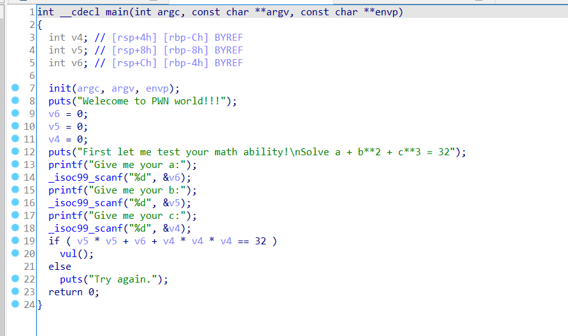Image resolution: width=568 pixels, height=336 pixels.
Task: Toggle breakpoint dot beside line 20 vul call
Action: 15,254
